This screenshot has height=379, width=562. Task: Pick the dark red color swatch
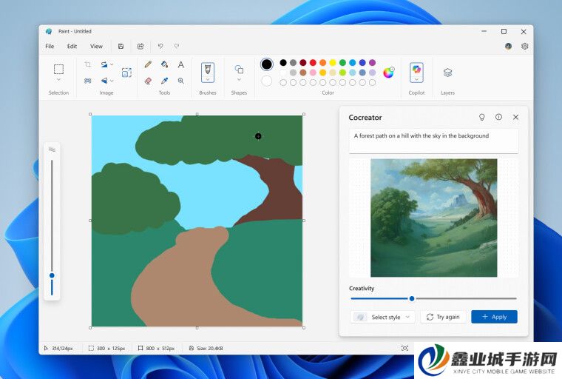303,63
